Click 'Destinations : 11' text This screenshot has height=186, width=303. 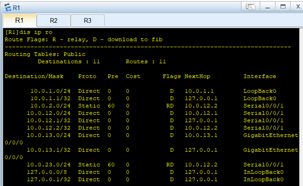coord(69,62)
